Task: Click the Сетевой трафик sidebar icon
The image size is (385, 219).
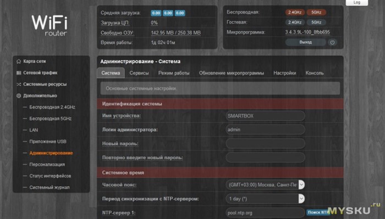Action: click(x=19, y=73)
